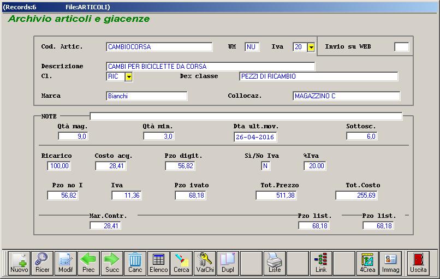Click the Sottosc. field 6,0
The image size is (440, 279).
pyautogui.click(x=362, y=136)
